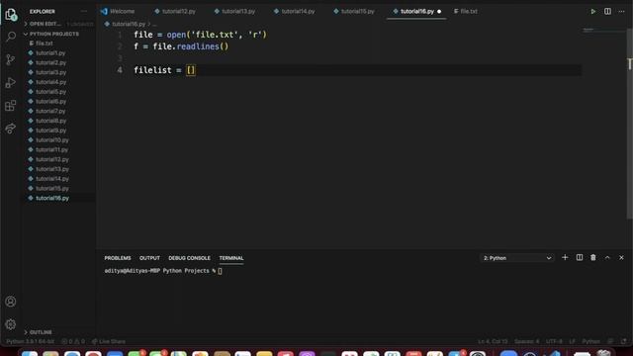Viewport: 633px width, 356px height.
Task: Open editor More Actions ellipsis
Action: [x=622, y=11]
